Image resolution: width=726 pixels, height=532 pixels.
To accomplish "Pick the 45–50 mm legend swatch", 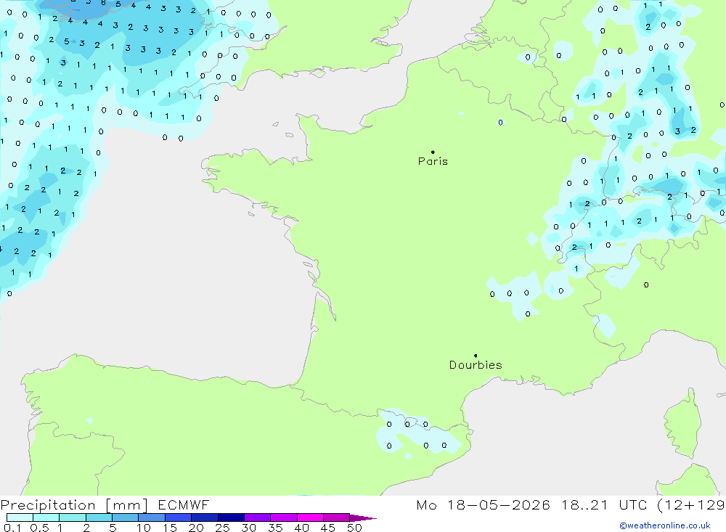I will (x=337, y=517).
